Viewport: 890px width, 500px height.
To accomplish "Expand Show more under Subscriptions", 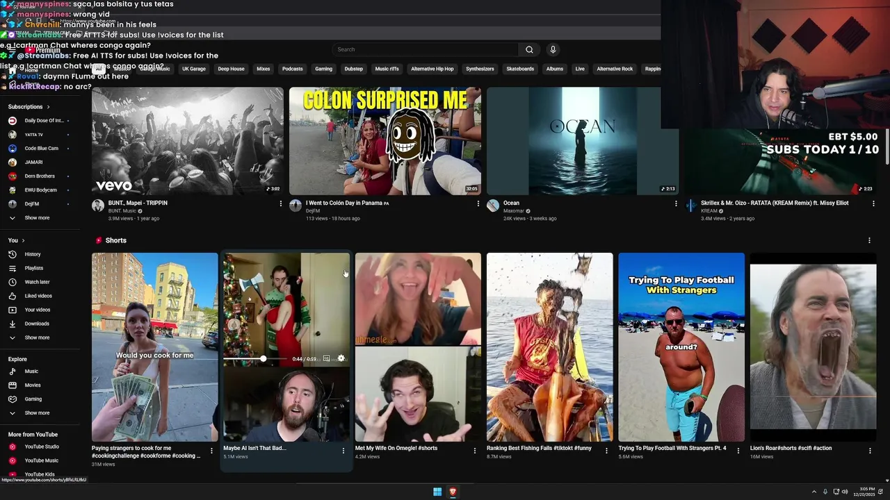I will click(37, 218).
